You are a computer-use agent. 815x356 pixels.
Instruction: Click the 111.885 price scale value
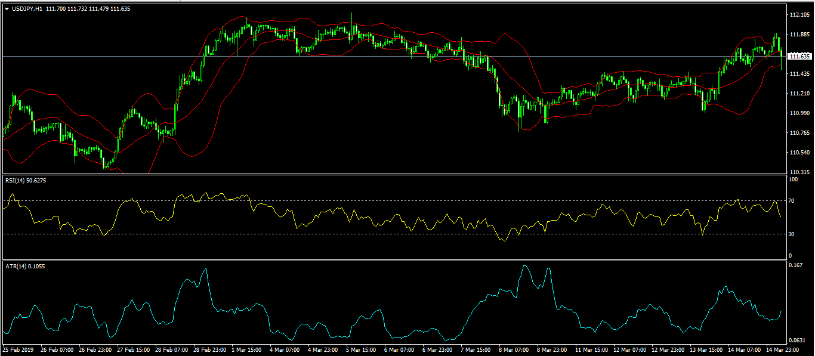(799, 35)
